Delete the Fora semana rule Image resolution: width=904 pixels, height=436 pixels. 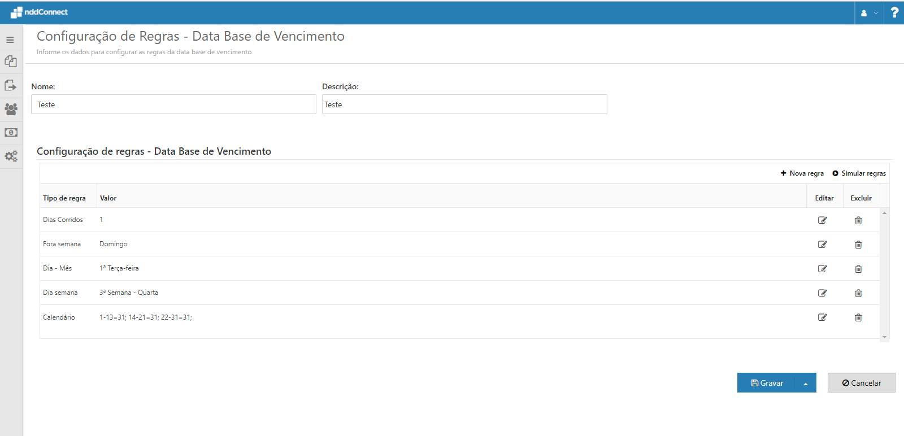(x=858, y=245)
